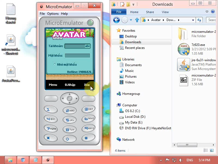This screenshot has height=164, width=218.
Task: Select Local Disk (D:) drive
Action: click(x=132, y=117)
